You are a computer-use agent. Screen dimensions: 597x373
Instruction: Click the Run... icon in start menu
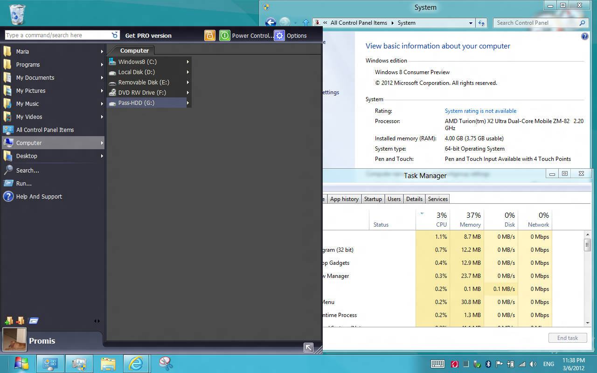[8, 183]
